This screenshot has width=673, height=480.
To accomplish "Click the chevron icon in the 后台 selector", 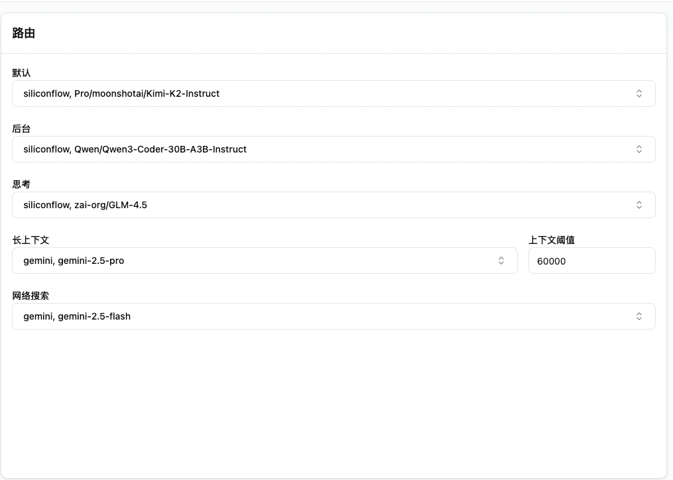I will [x=639, y=149].
